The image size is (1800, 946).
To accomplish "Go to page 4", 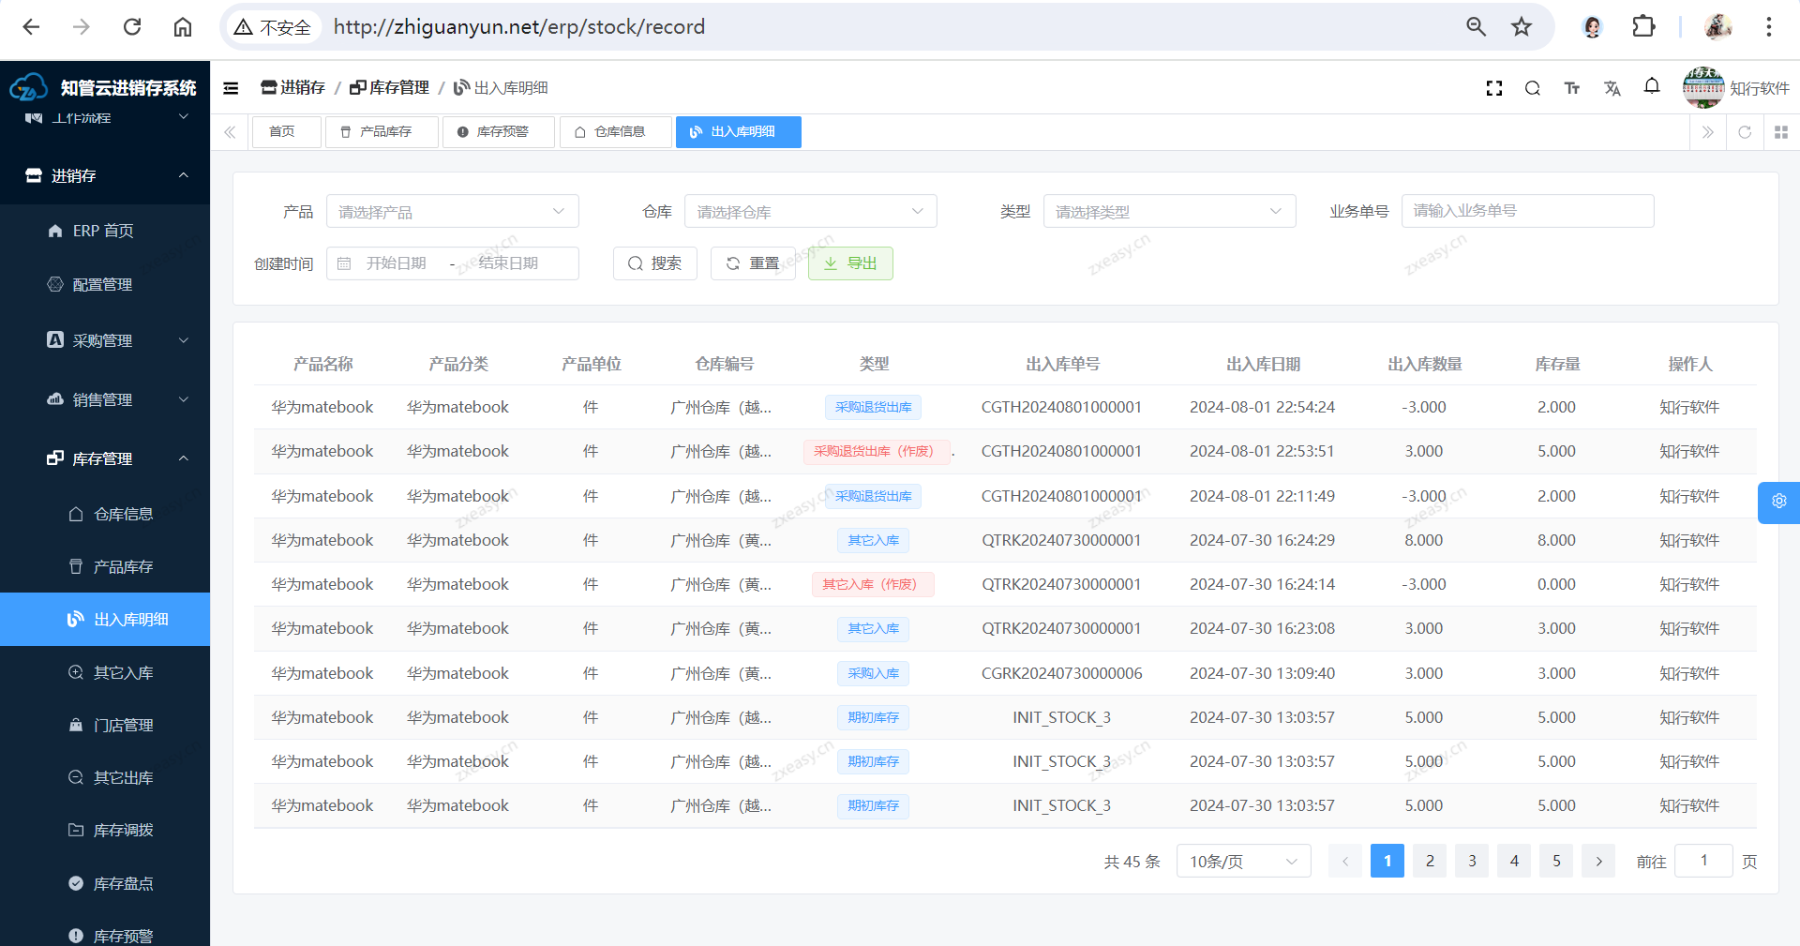I will [x=1514, y=861].
